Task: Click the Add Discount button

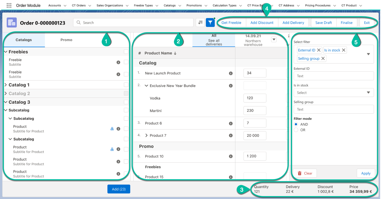Action: pyautogui.click(x=262, y=23)
